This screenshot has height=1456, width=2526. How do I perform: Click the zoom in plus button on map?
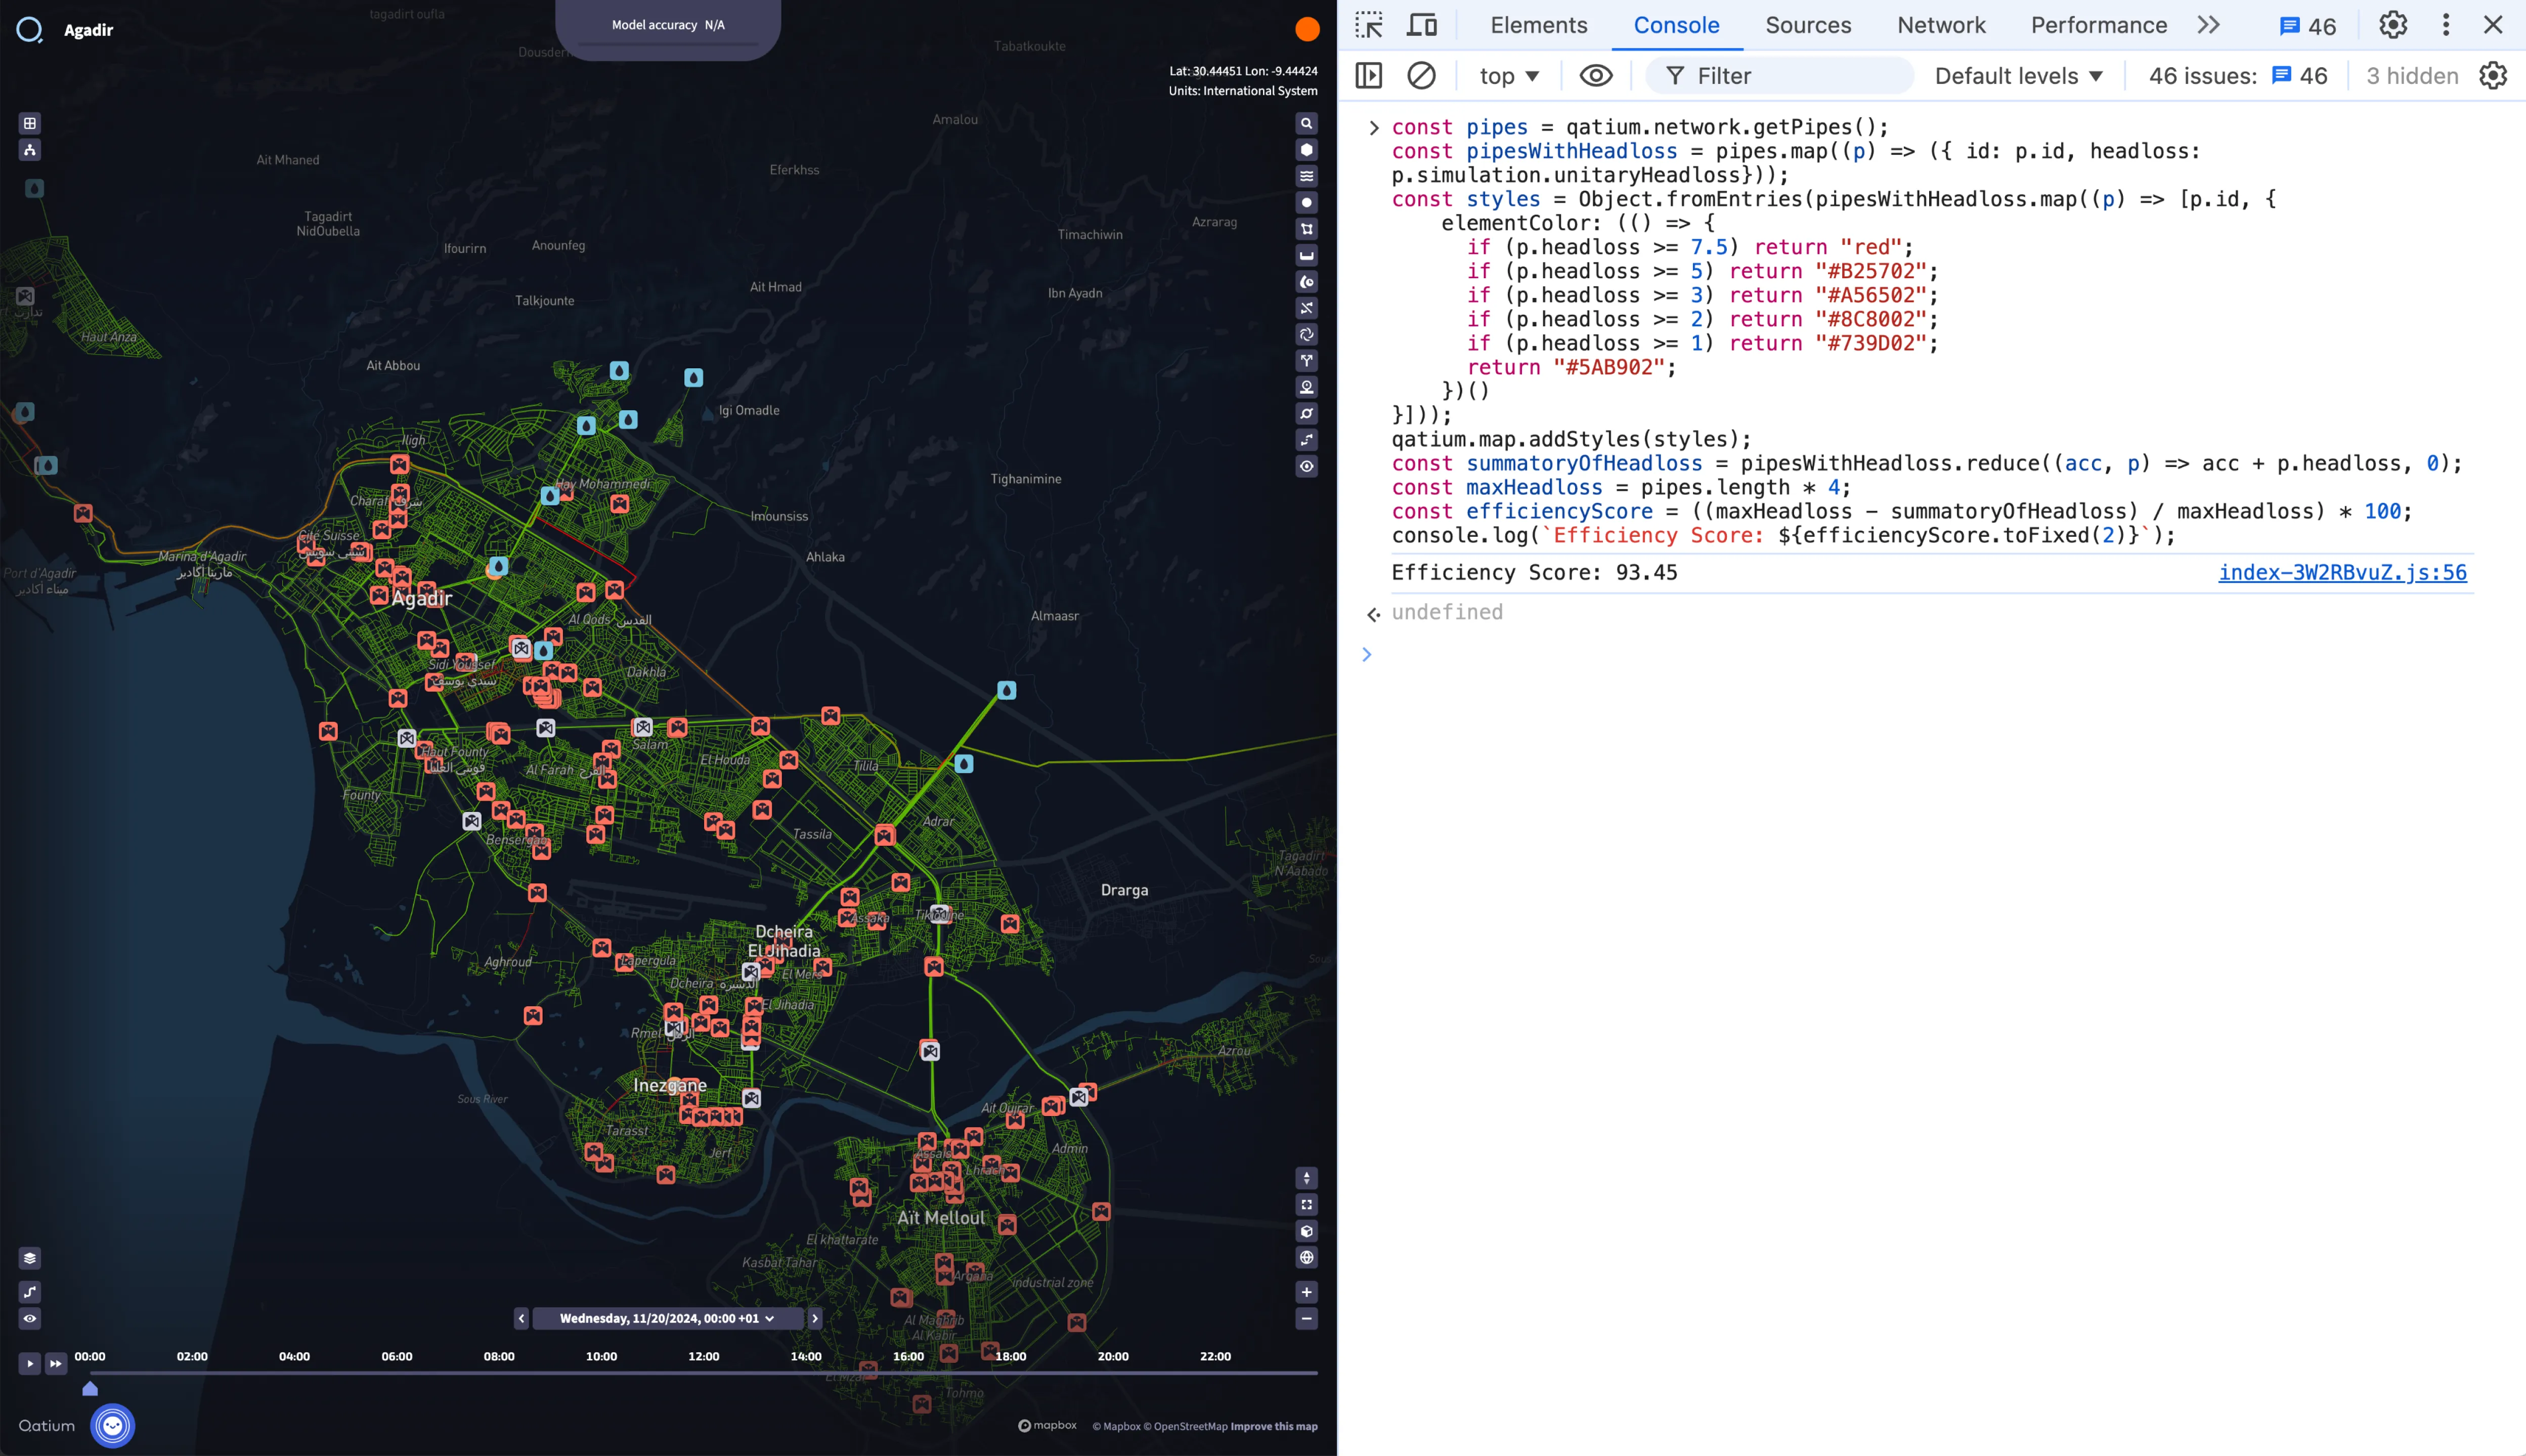(1306, 1292)
